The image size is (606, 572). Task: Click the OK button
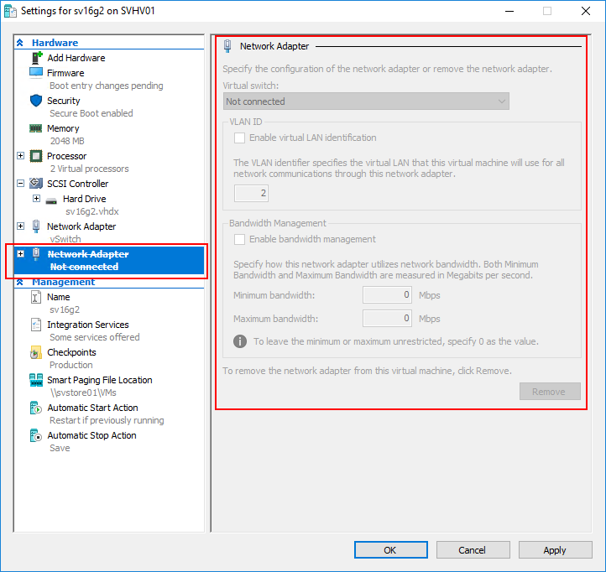click(391, 550)
